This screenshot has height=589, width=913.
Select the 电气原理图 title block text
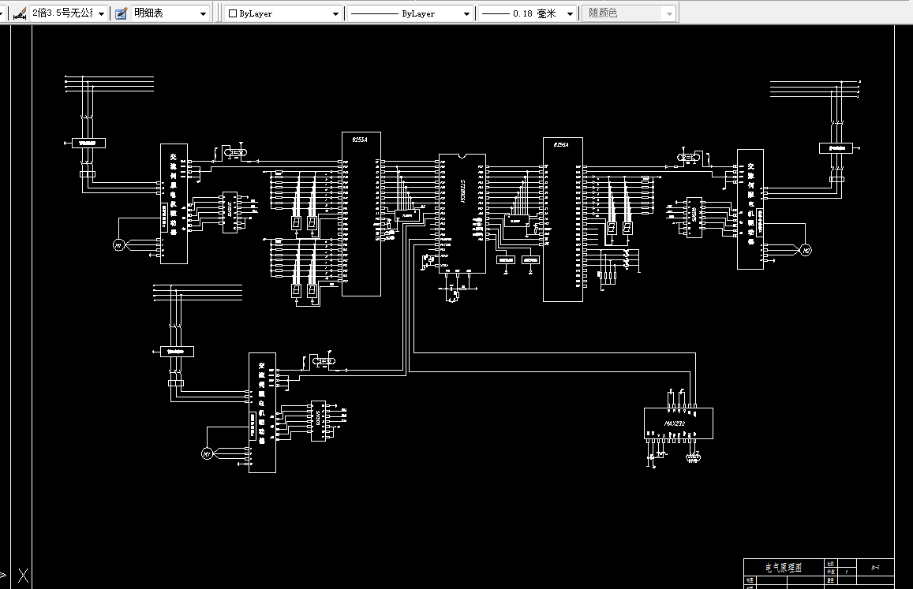pos(783,568)
